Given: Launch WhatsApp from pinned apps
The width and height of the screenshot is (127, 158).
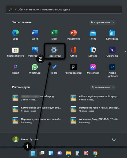Looking at the screenshot, I should 35,69.
